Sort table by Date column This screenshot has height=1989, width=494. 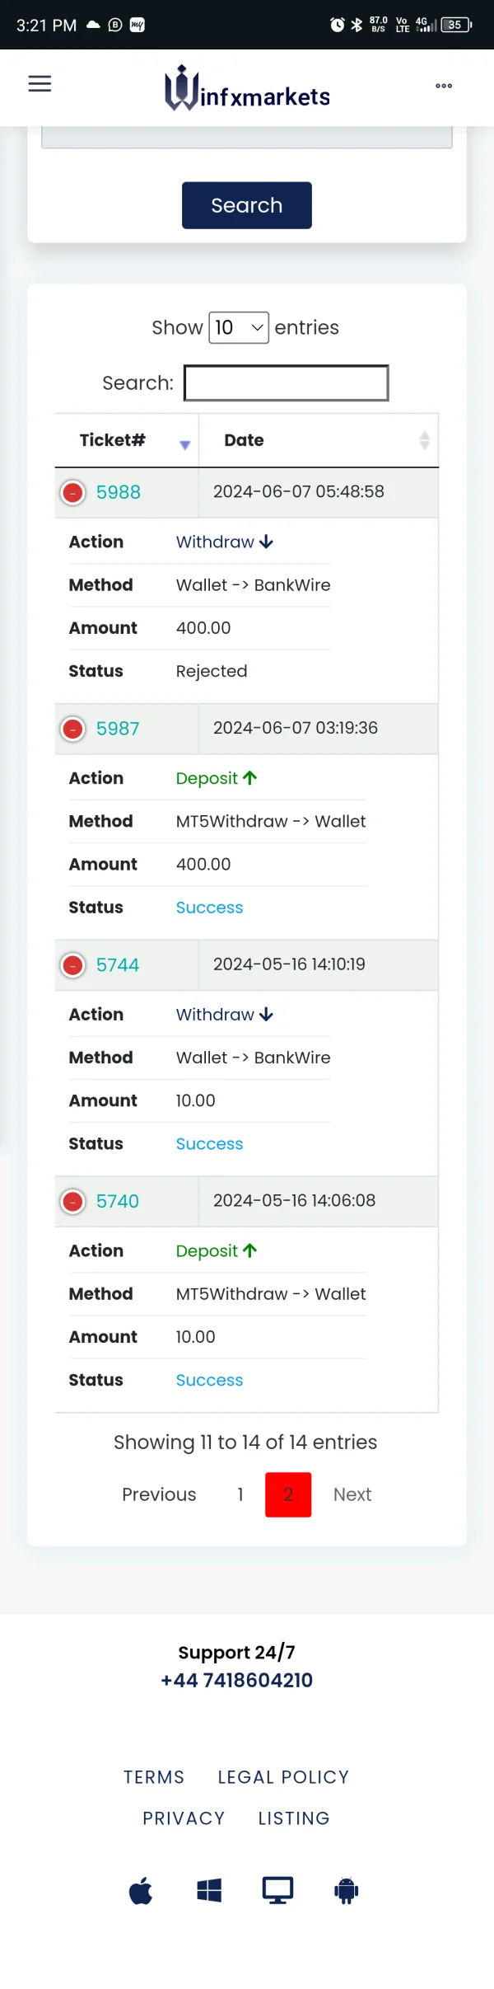click(x=318, y=441)
